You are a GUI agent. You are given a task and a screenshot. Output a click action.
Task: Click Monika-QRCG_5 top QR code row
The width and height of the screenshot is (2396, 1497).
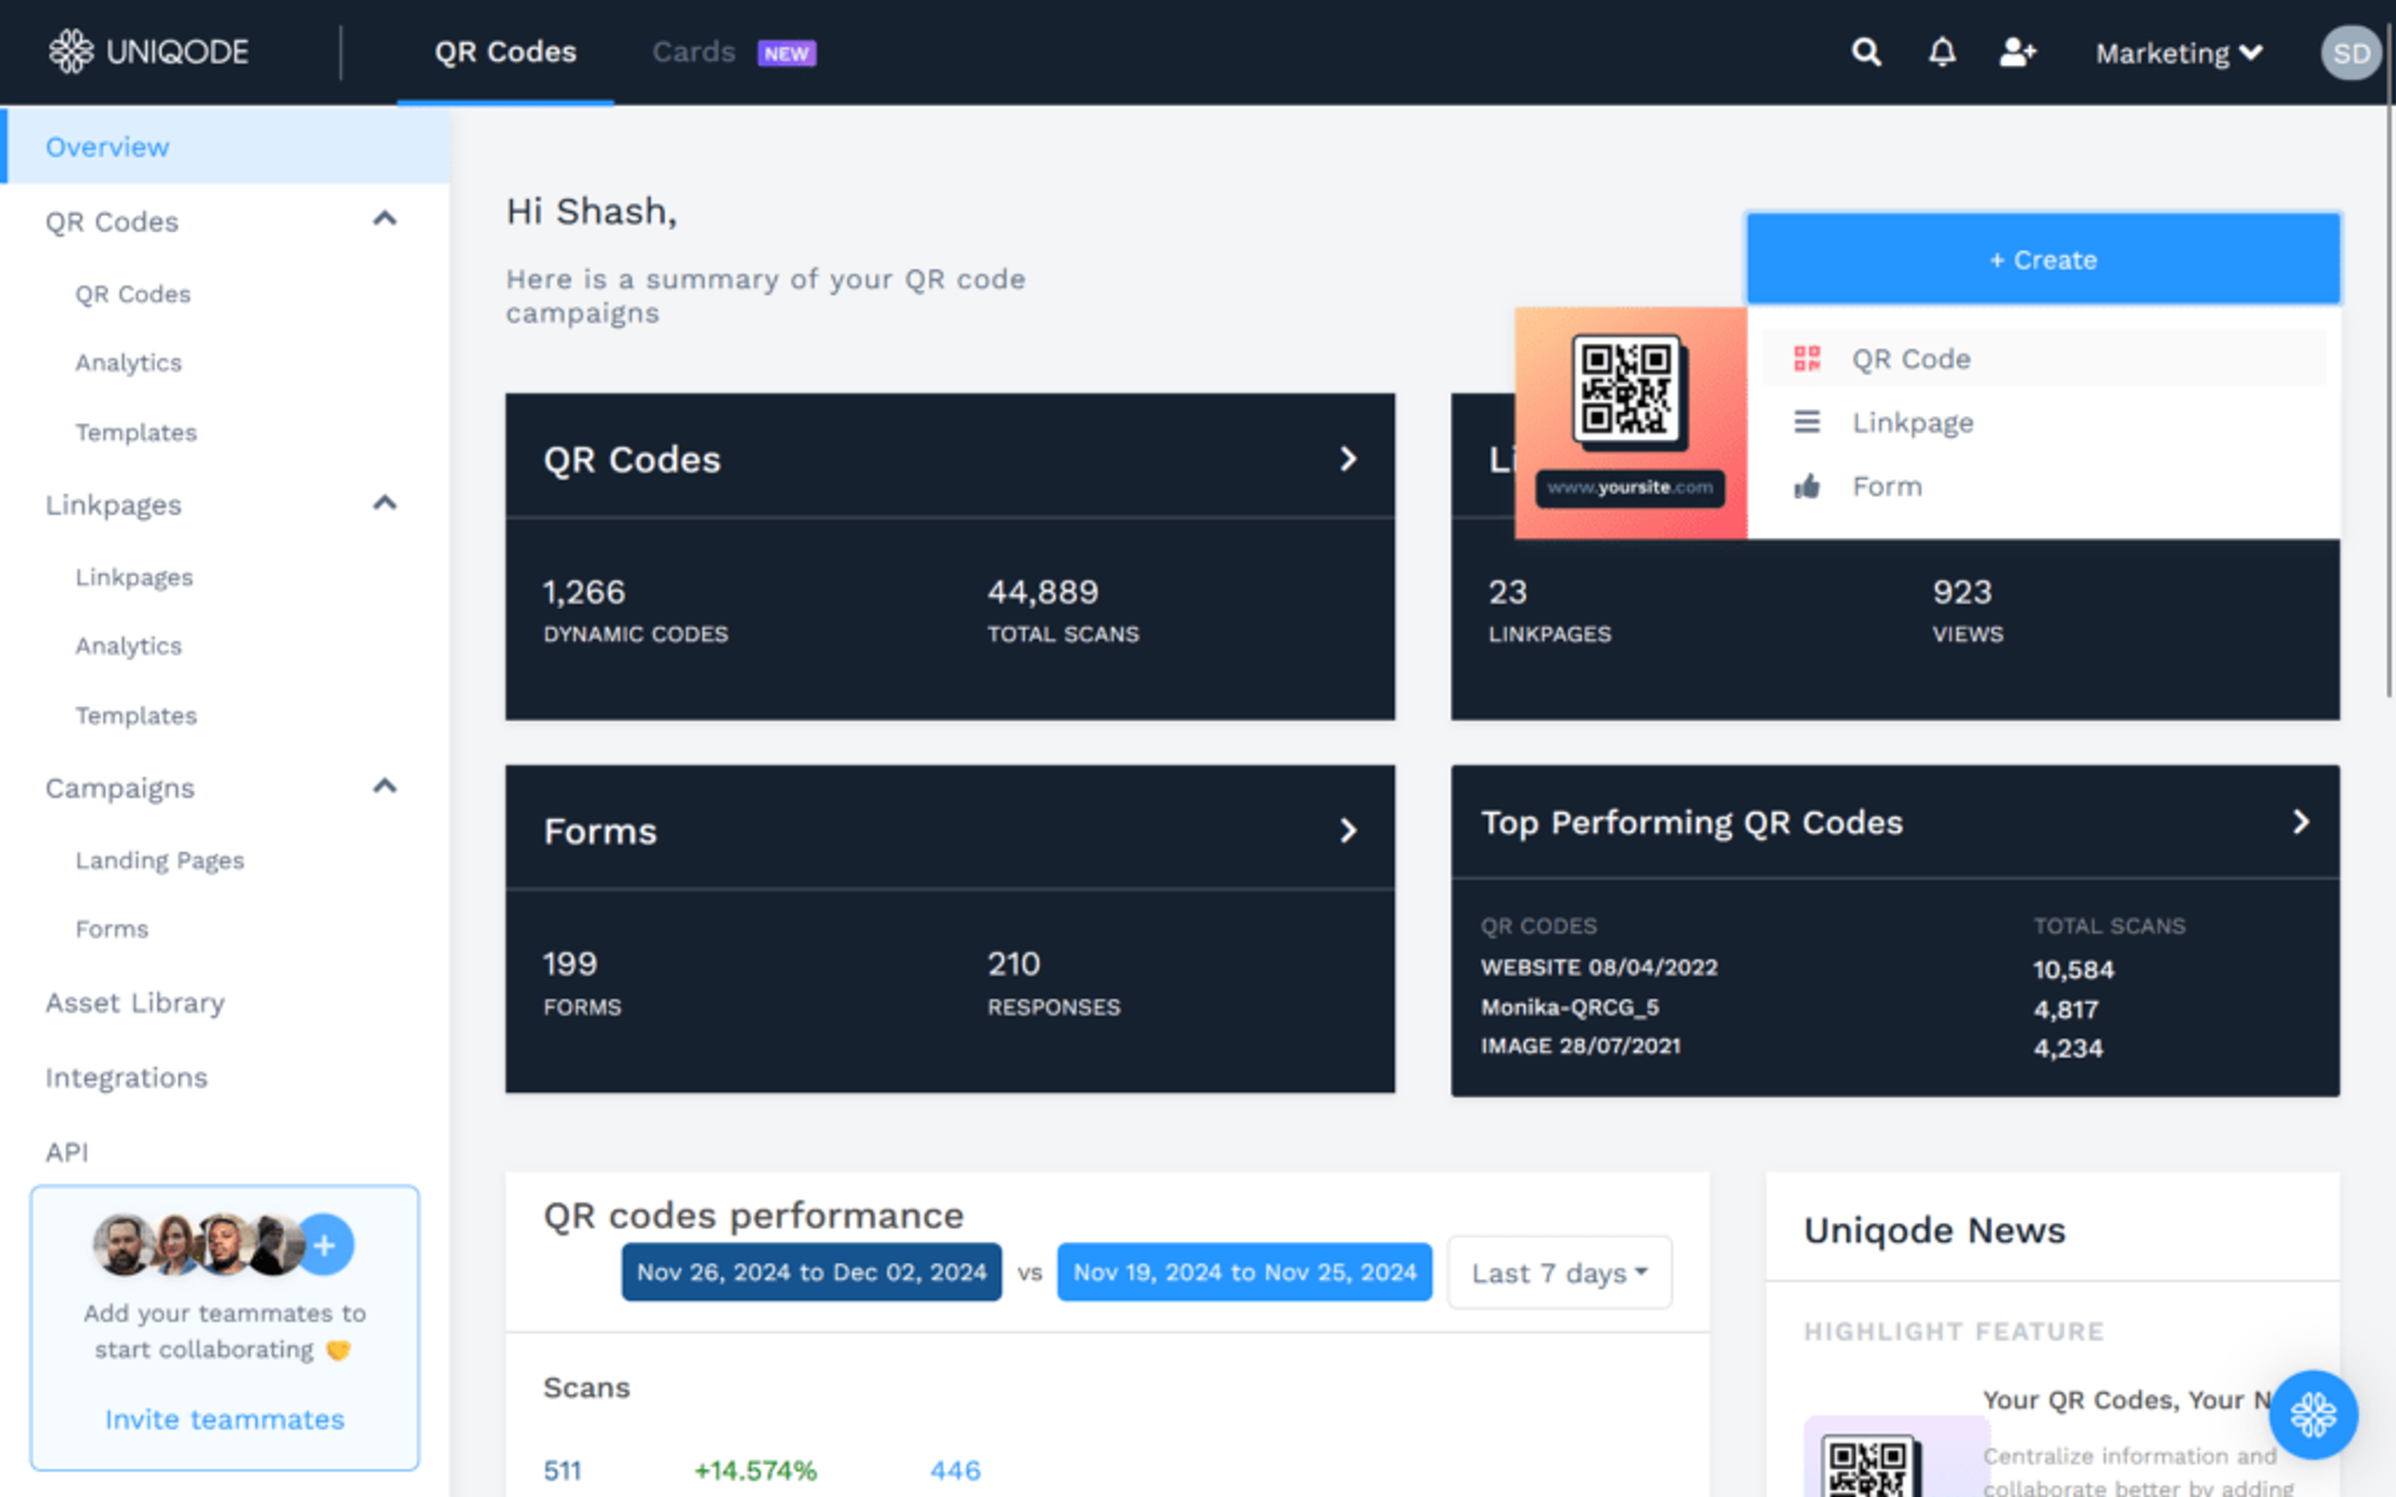(x=1569, y=1007)
